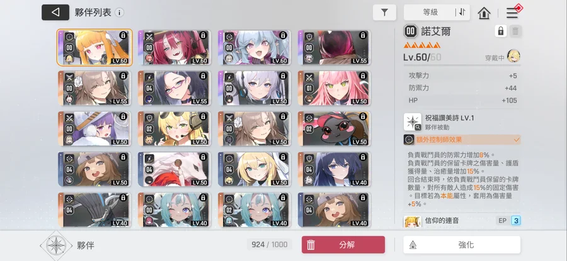The width and height of the screenshot is (567, 261).
Task: Go to the home screen icon
Action: point(484,13)
